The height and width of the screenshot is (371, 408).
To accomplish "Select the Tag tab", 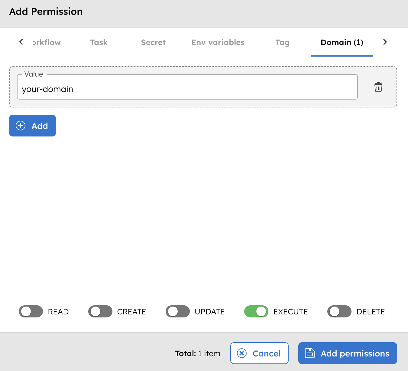I will coord(282,42).
